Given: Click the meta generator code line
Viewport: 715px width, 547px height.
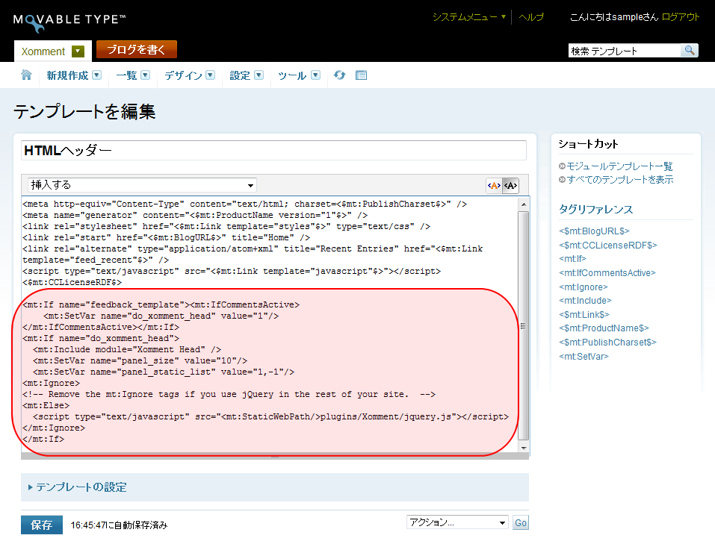Looking at the screenshot, I should [x=195, y=215].
